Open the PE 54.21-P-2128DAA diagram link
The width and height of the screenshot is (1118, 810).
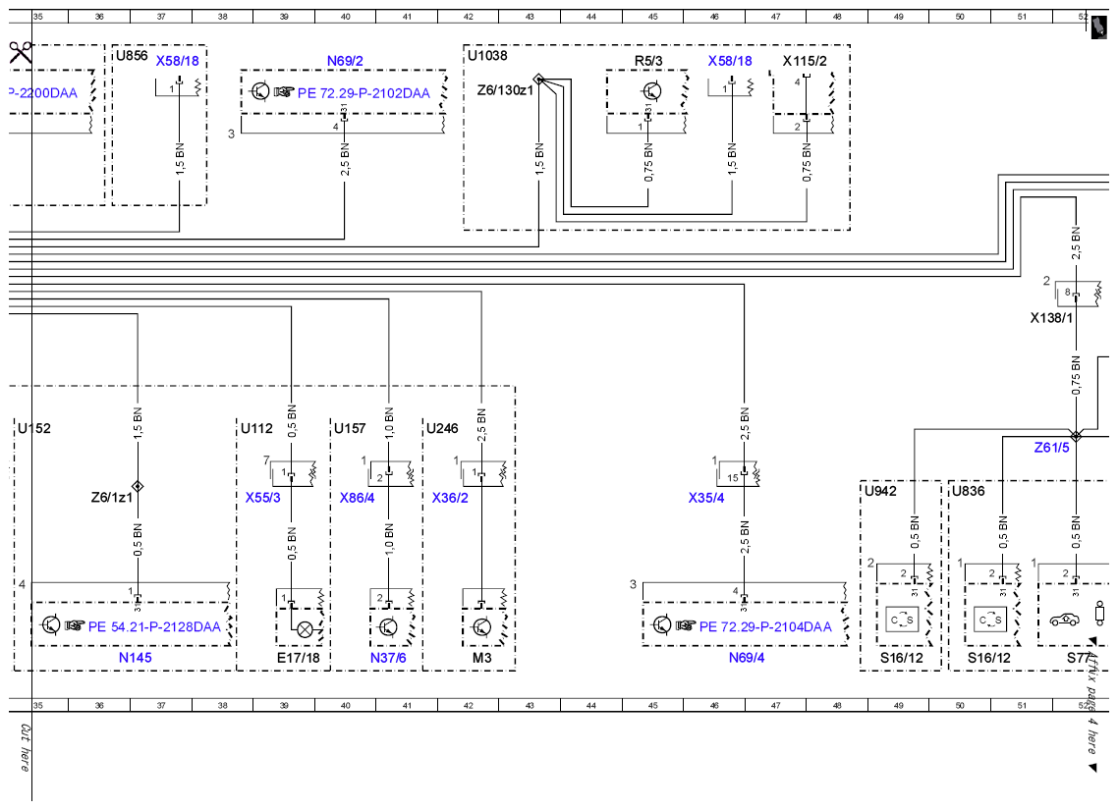point(154,627)
